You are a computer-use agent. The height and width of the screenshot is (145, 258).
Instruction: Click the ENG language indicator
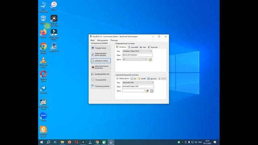pos(200,142)
